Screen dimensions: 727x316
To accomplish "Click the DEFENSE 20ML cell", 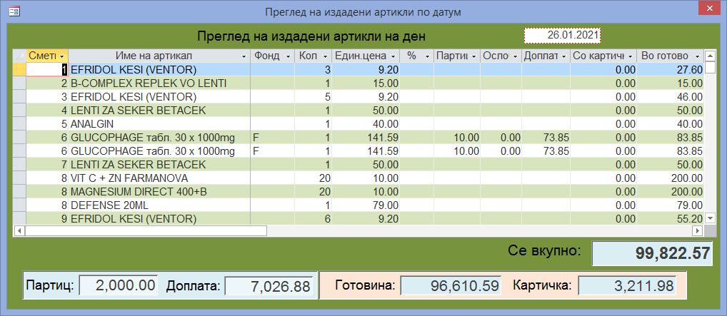I will coord(159,205).
